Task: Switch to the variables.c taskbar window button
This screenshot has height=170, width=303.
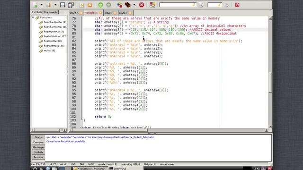Action: tap(90, 169)
